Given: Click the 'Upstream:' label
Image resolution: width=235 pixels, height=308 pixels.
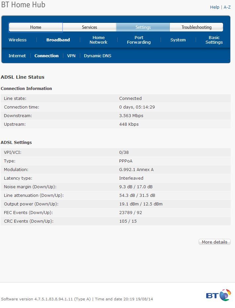Looking at the screenshot, I should [15, 124].
